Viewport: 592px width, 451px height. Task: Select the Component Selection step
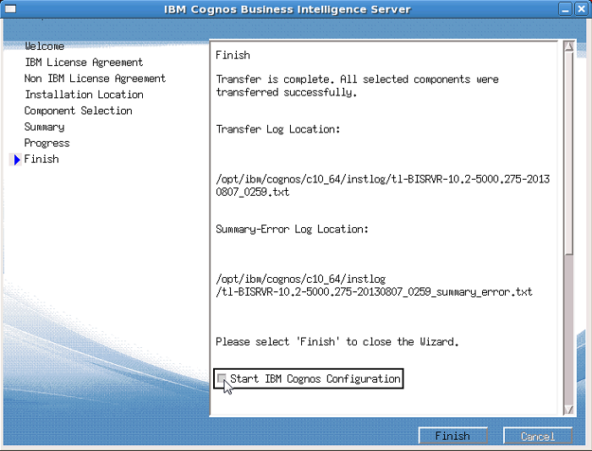click(x=79, y=111)
